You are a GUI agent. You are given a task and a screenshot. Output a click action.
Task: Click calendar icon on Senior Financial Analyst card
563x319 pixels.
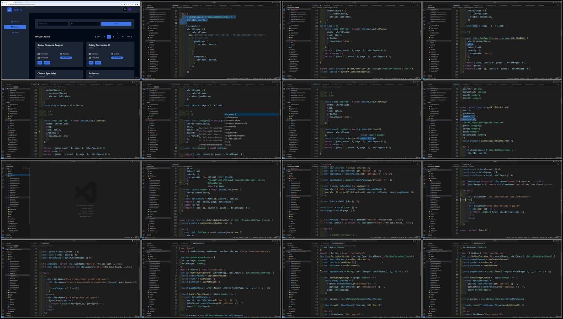[38, 57]
